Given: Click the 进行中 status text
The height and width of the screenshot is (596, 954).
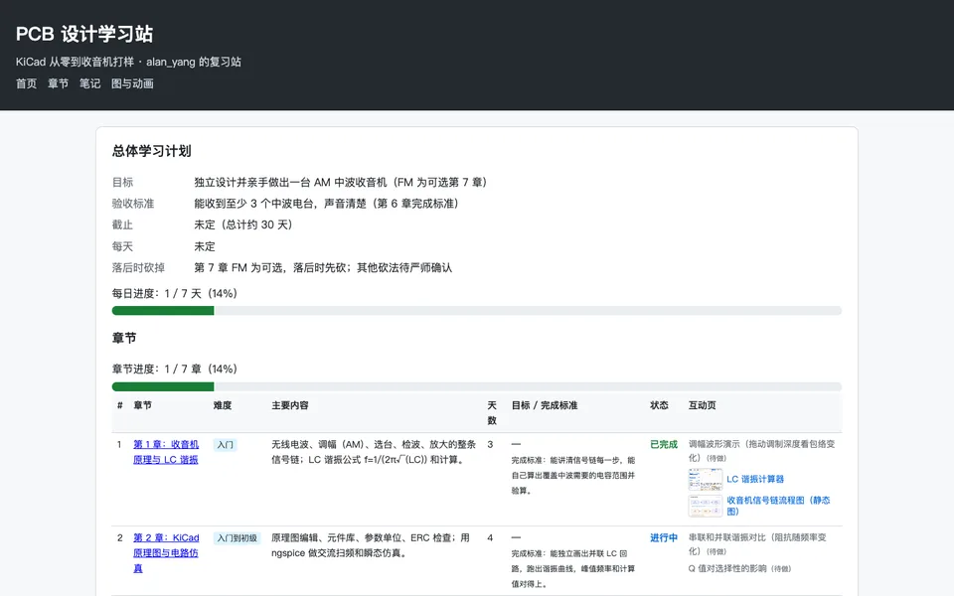Looking at the screenshot, I should click(663, 537).
